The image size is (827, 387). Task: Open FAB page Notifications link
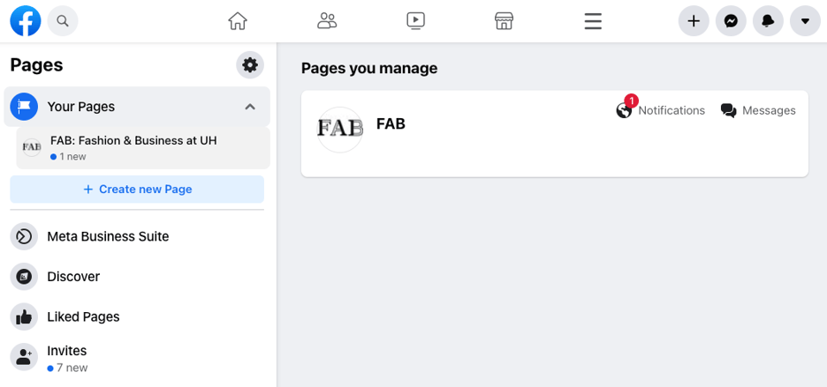(661, 110)
